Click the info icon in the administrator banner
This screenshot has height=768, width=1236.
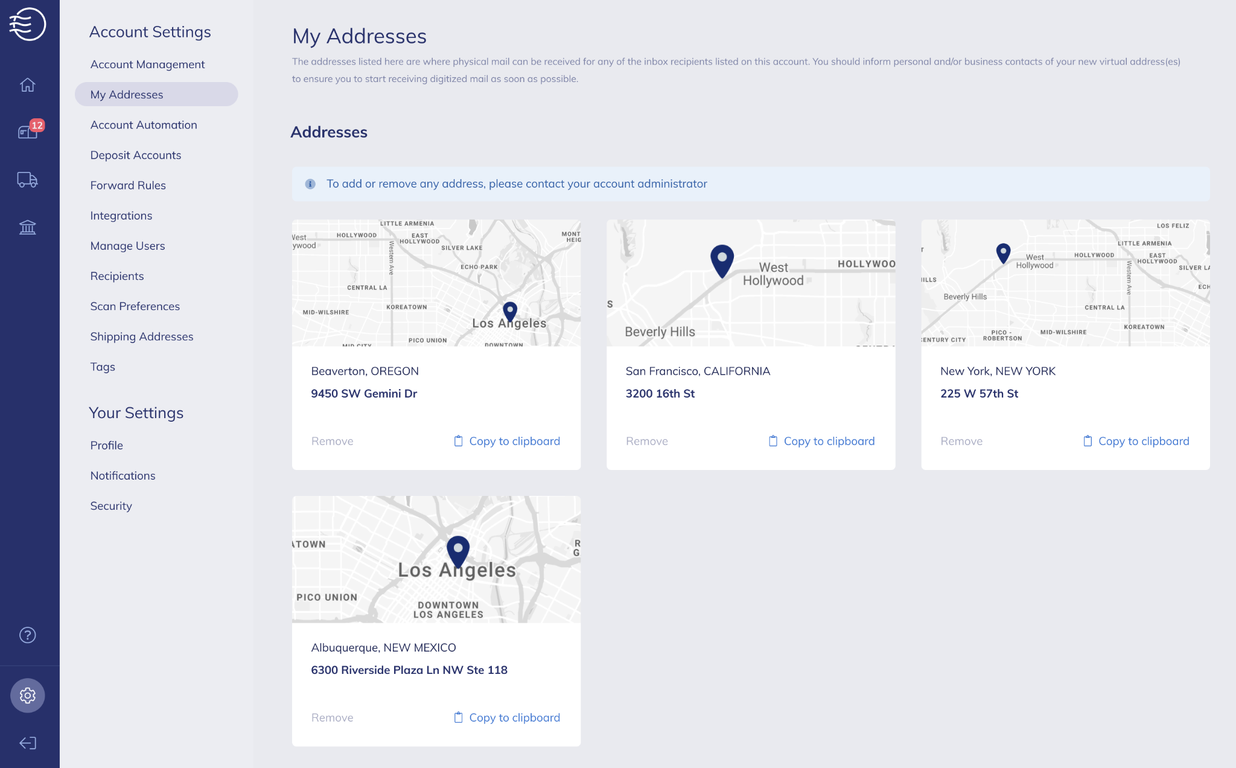(x=310, y=184)
